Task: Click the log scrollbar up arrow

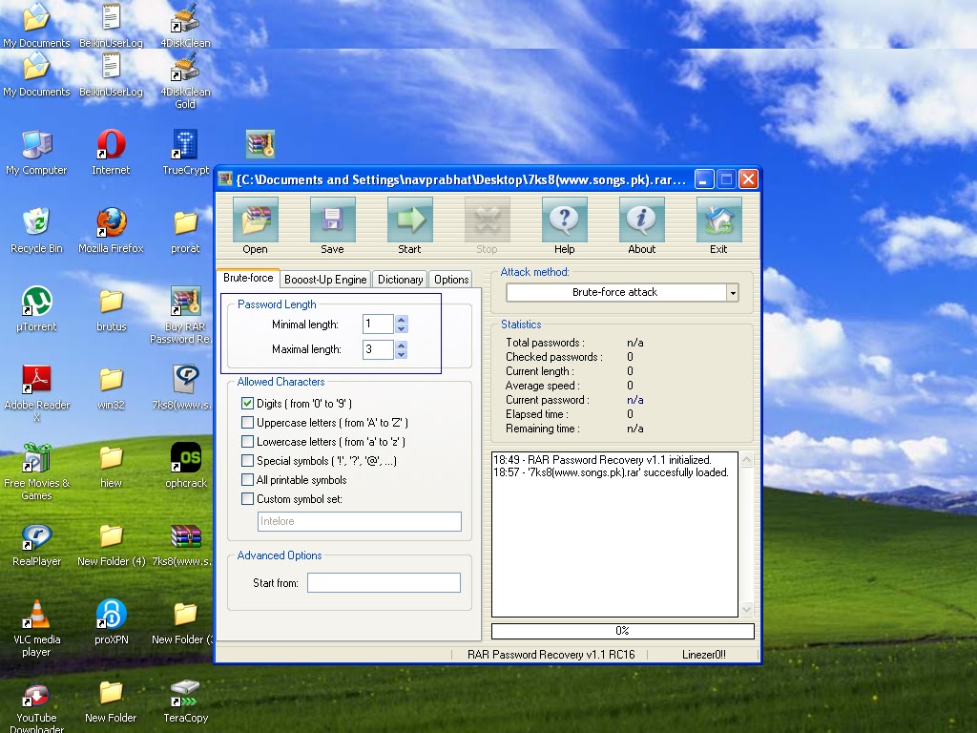Action: 746,460
